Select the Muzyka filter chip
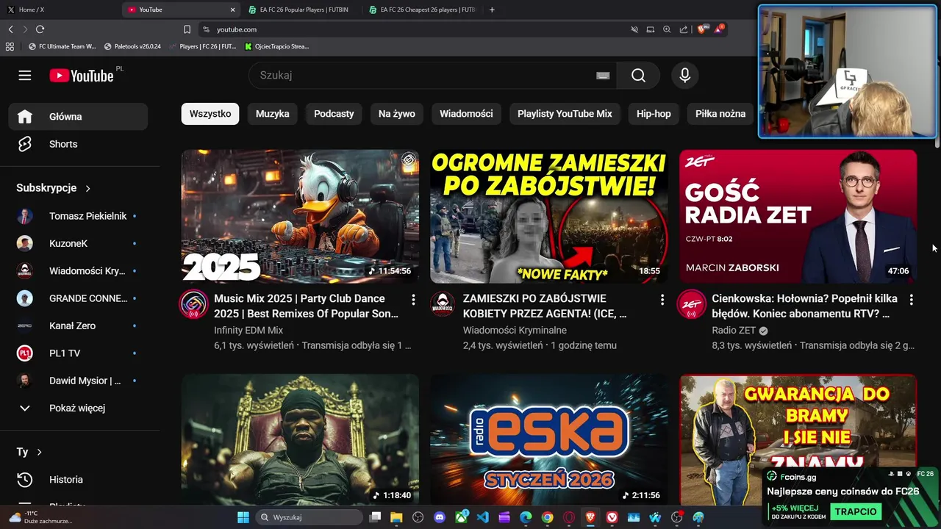941x529 pixels. (x=272, y=114)
